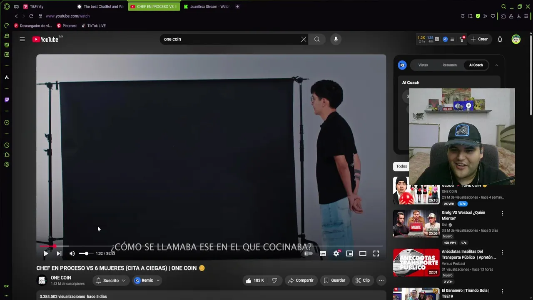The height and width of the screenshot is (300, 533).
Task: Like the video with 183 K
Action: (x=255, y=280)
